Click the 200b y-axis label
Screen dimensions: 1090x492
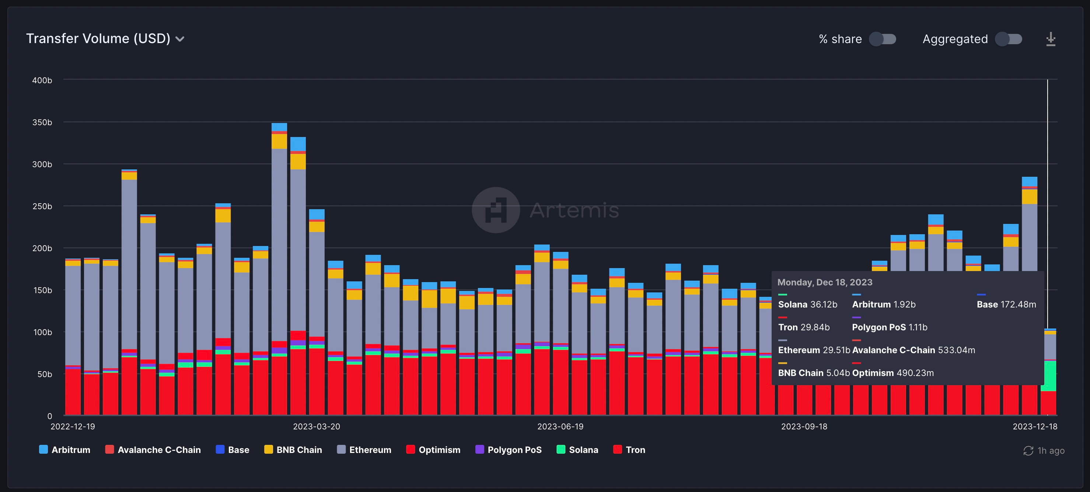coord(42,248)
